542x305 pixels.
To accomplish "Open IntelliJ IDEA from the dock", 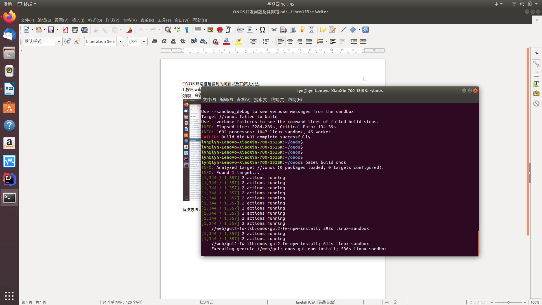I will coord(9,179).
